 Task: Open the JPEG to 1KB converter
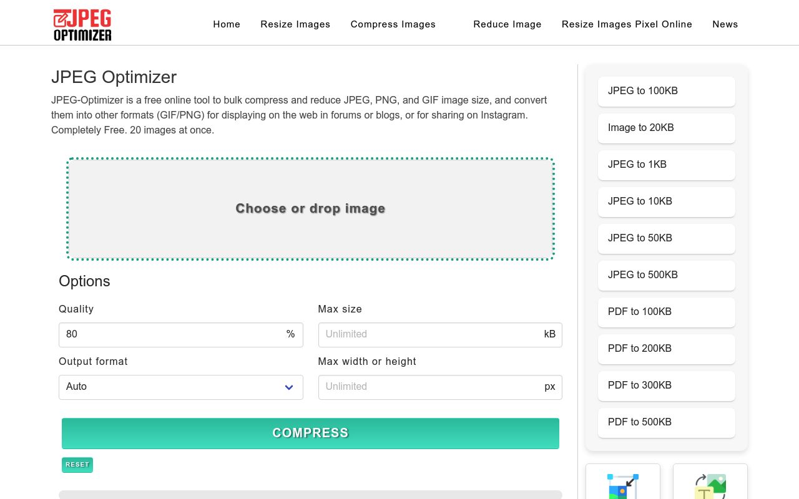click(x=666, y=165)
